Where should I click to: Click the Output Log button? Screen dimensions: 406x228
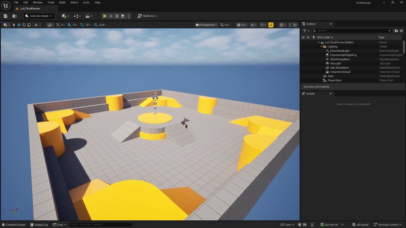pyautogui.click(x=39, y=225)
